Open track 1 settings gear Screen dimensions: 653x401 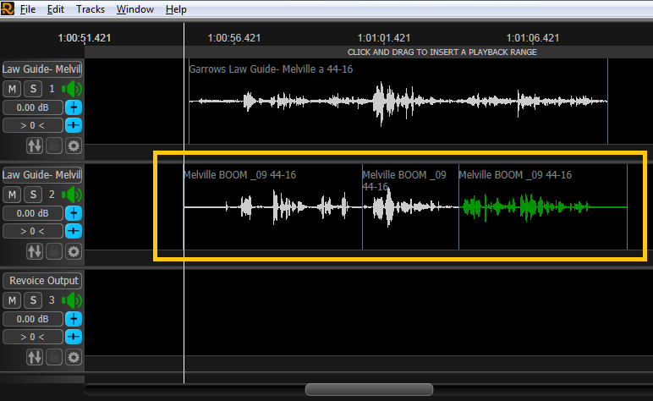coord(74,146)
